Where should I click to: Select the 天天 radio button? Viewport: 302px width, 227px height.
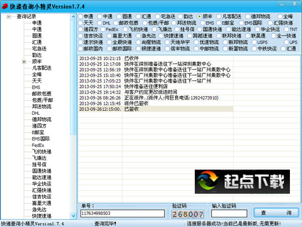(81, 23)
